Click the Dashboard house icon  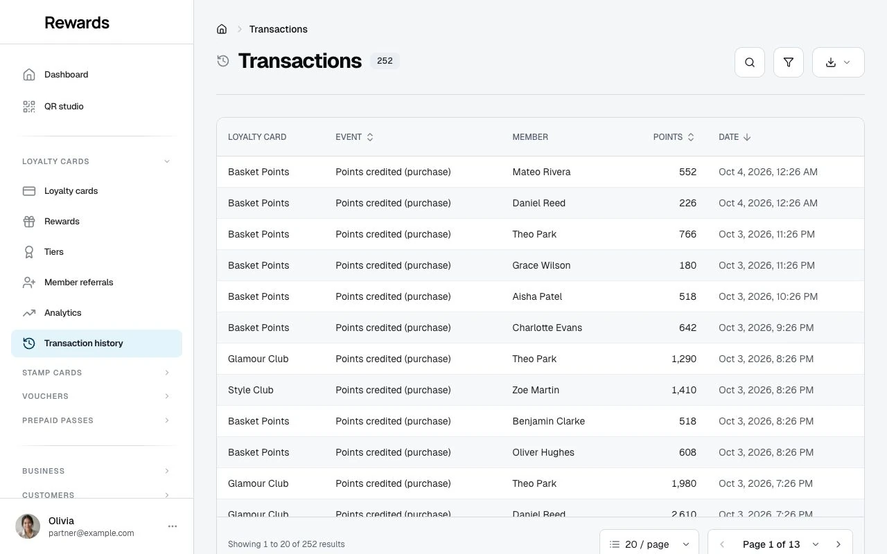[x=29, y=75]
